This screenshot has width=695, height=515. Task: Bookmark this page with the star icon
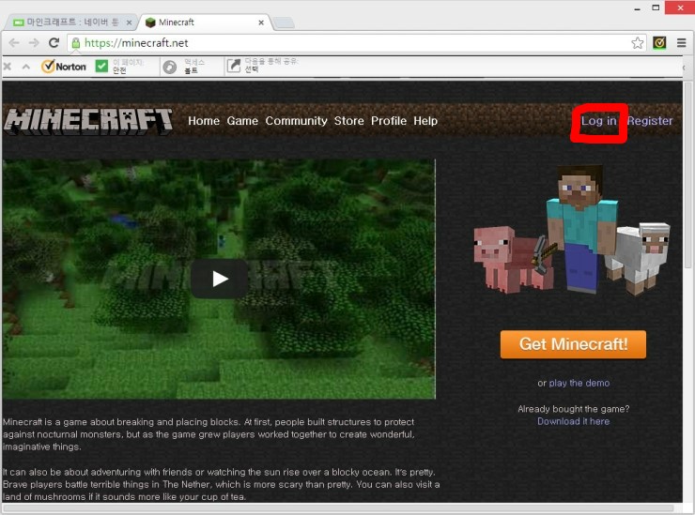coord(638,43)
